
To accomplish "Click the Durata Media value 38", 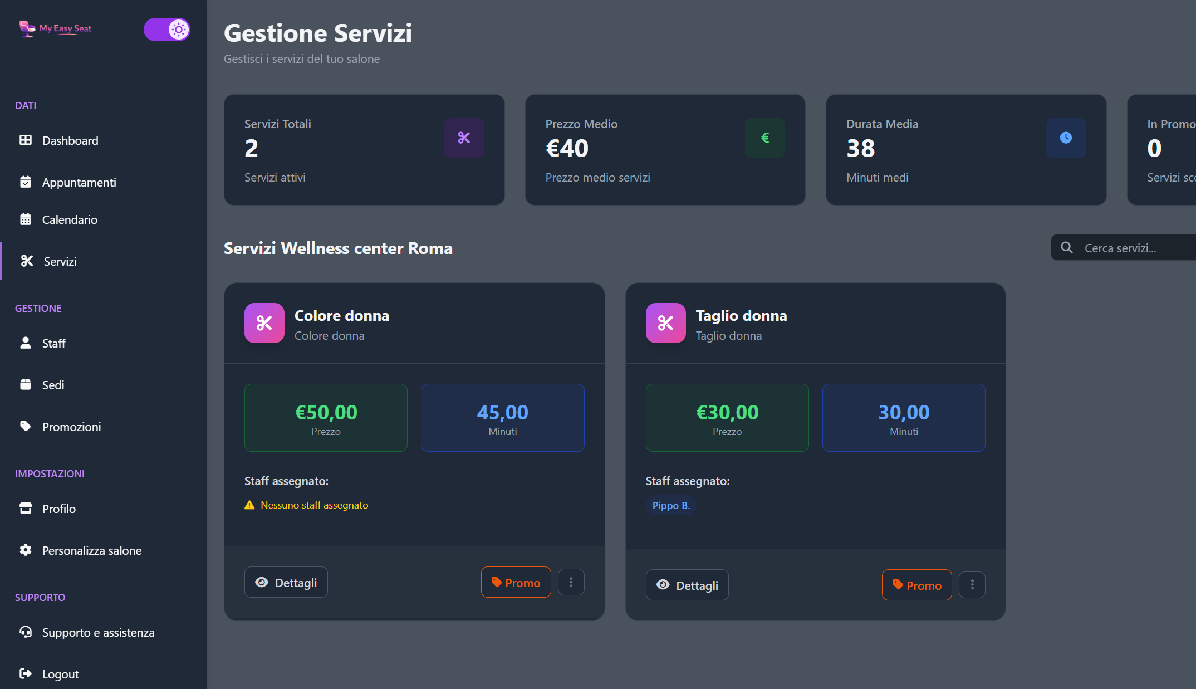I will 861,149.
